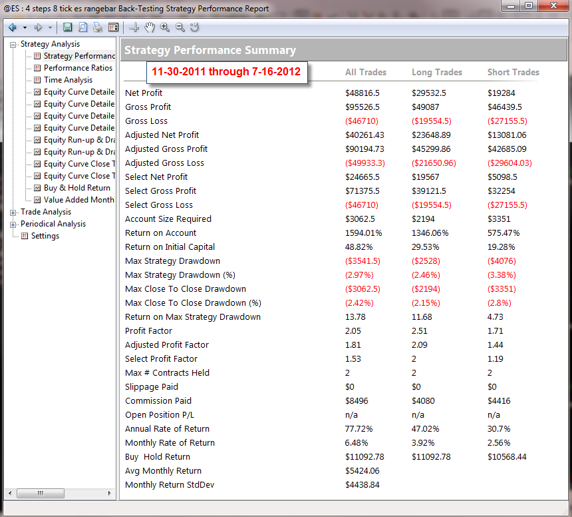572x517 pixels.
Task: Collapse the Strategy Analysis tree node
Action: click(13, 45)
